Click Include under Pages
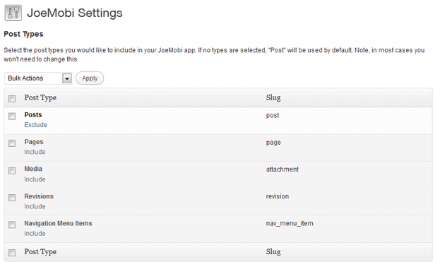The width and height of the screenshot is (440, 269). click(35, 152)
